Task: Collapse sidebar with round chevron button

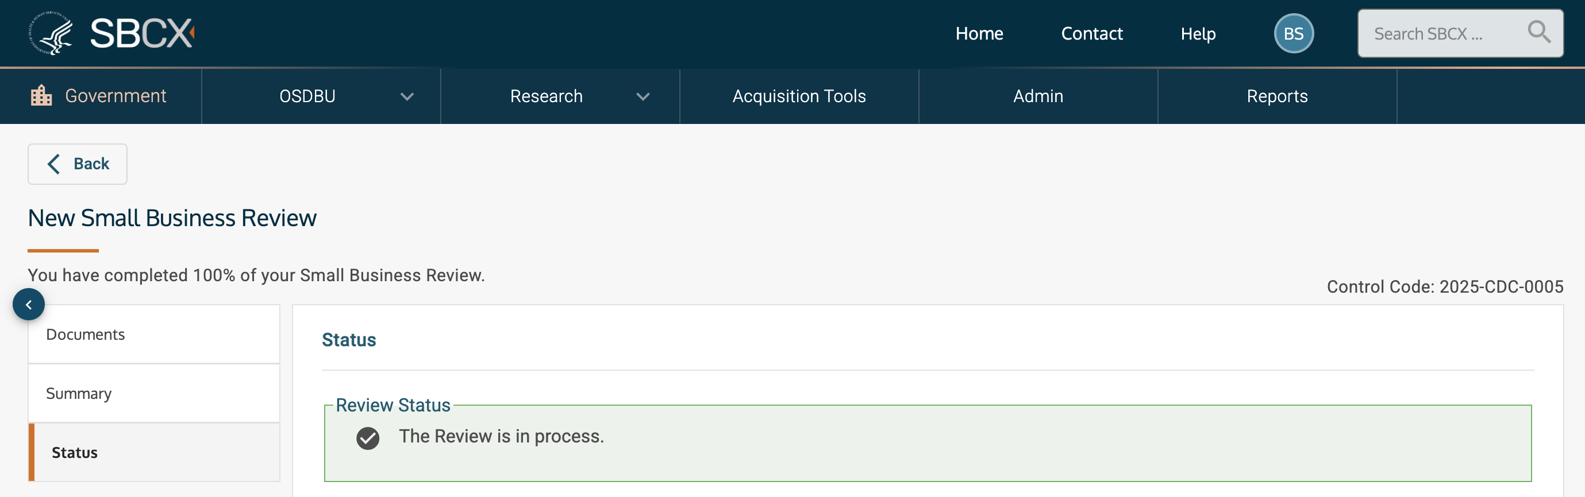Action: (x=28, y=304)
